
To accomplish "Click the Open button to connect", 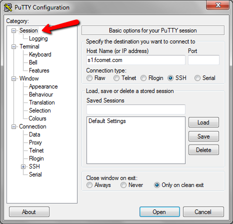I will tap(159, 212).
